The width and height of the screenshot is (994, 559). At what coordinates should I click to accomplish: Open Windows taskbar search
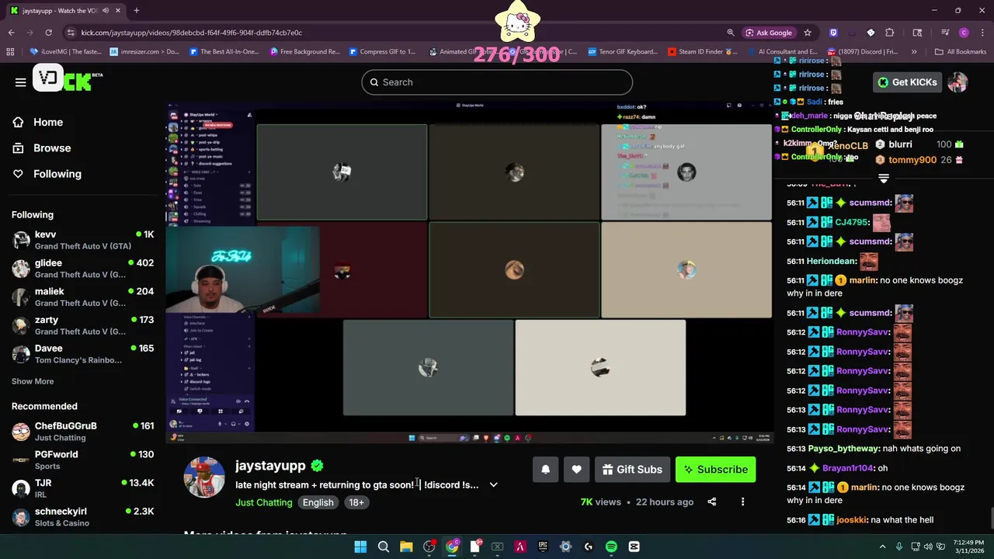click(x=384, y=547)
